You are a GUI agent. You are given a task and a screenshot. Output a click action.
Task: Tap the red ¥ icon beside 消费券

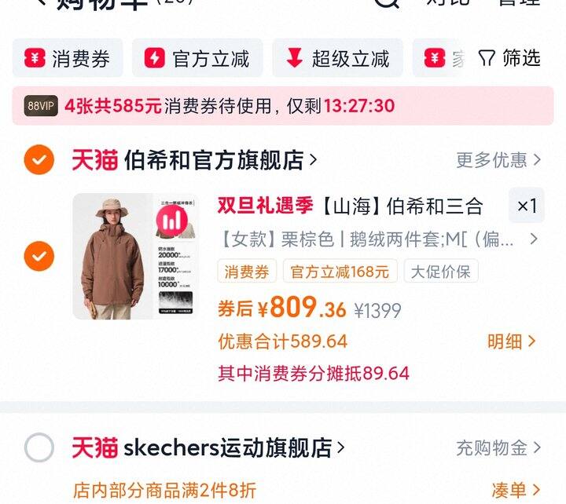[35, 57]
